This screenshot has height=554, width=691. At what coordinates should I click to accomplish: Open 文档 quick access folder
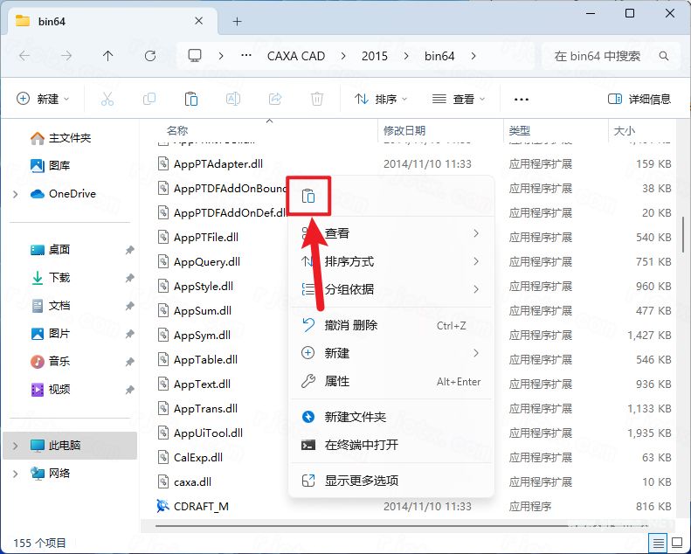[51, 306]
